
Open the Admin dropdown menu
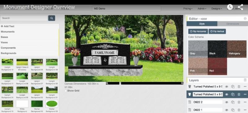pos(202,9)
